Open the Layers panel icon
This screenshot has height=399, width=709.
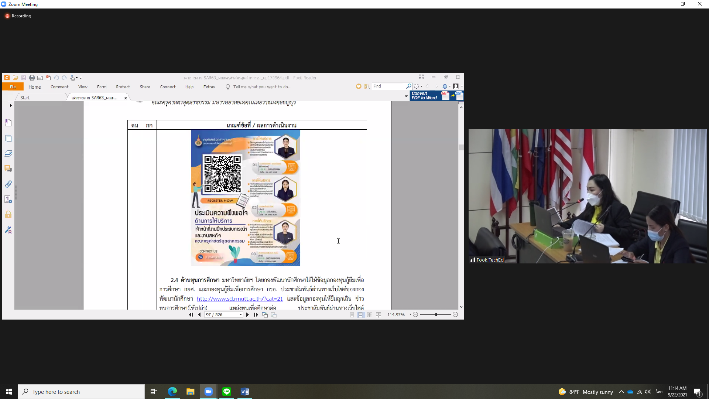click(8, 154)
